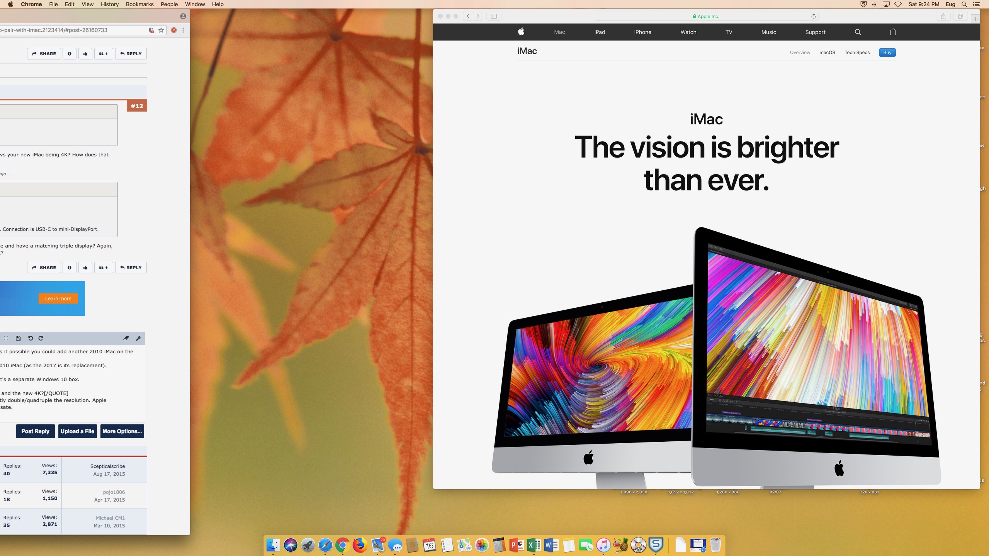Screen dimensions: 989x556
Task: Click the wrench icon in editor toolbar
Action: tap(138, 338)
